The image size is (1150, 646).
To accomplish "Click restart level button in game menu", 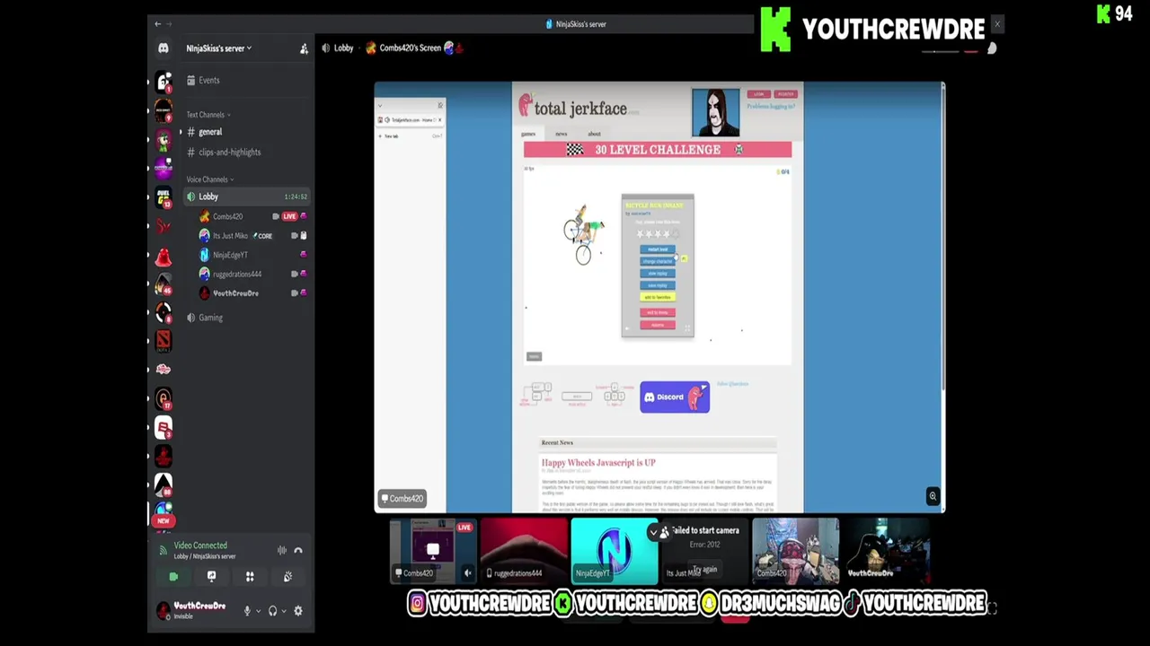I will coord(658,249).
